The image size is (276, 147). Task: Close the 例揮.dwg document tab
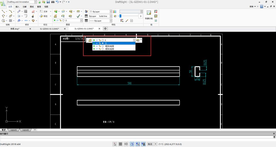pos(30,29)
